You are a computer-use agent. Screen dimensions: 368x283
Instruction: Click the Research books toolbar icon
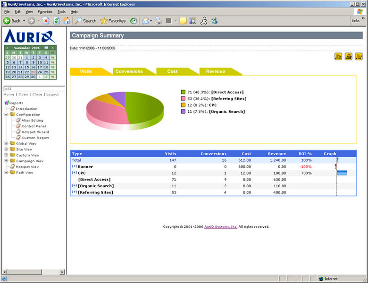tap(193, 21)
